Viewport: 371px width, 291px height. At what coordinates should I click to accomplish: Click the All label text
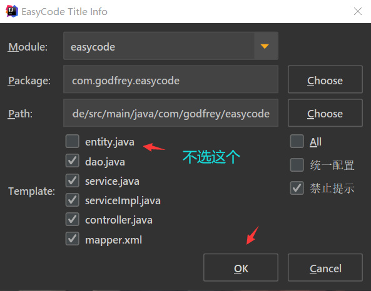point(316,142)
